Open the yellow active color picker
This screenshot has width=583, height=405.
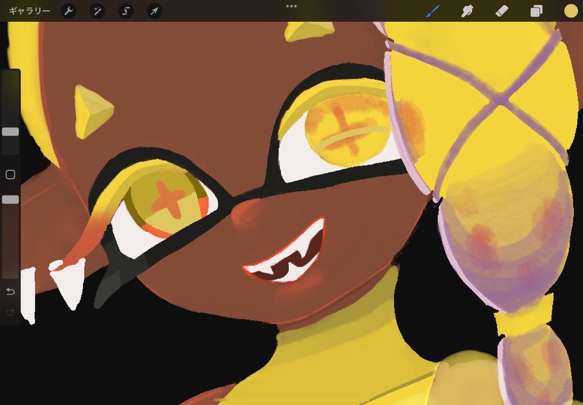(x=571, y=11)
